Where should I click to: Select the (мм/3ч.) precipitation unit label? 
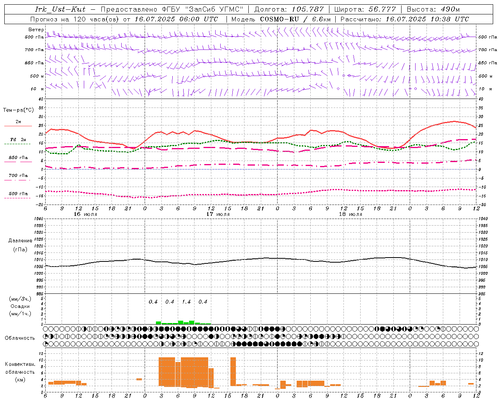(20, 299)
